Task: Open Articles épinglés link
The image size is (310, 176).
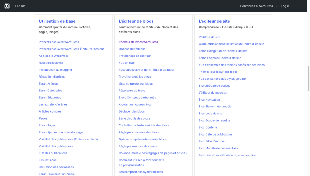Action: coord(50,111)
